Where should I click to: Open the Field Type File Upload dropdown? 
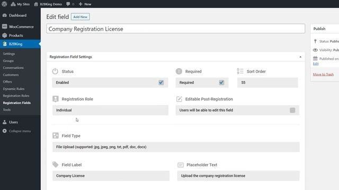coord(176,147)
